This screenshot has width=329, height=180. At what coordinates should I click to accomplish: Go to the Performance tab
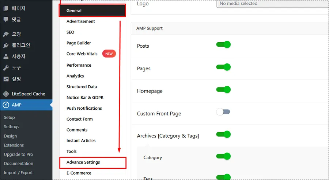pyautogui.click(x=79, y=65)
